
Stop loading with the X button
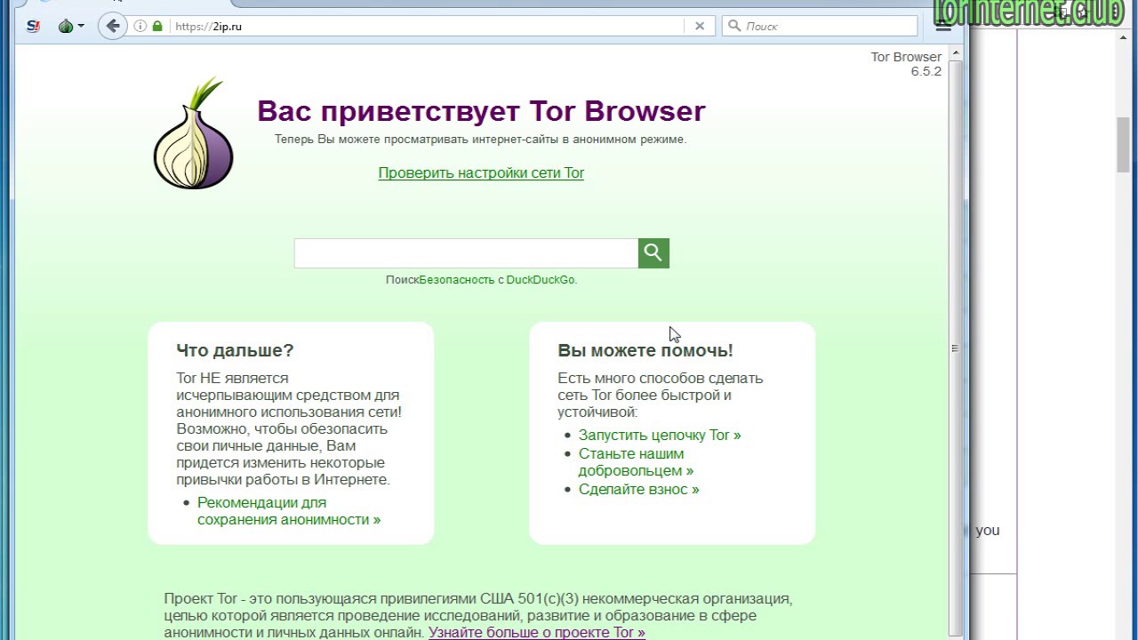(700, 26)
